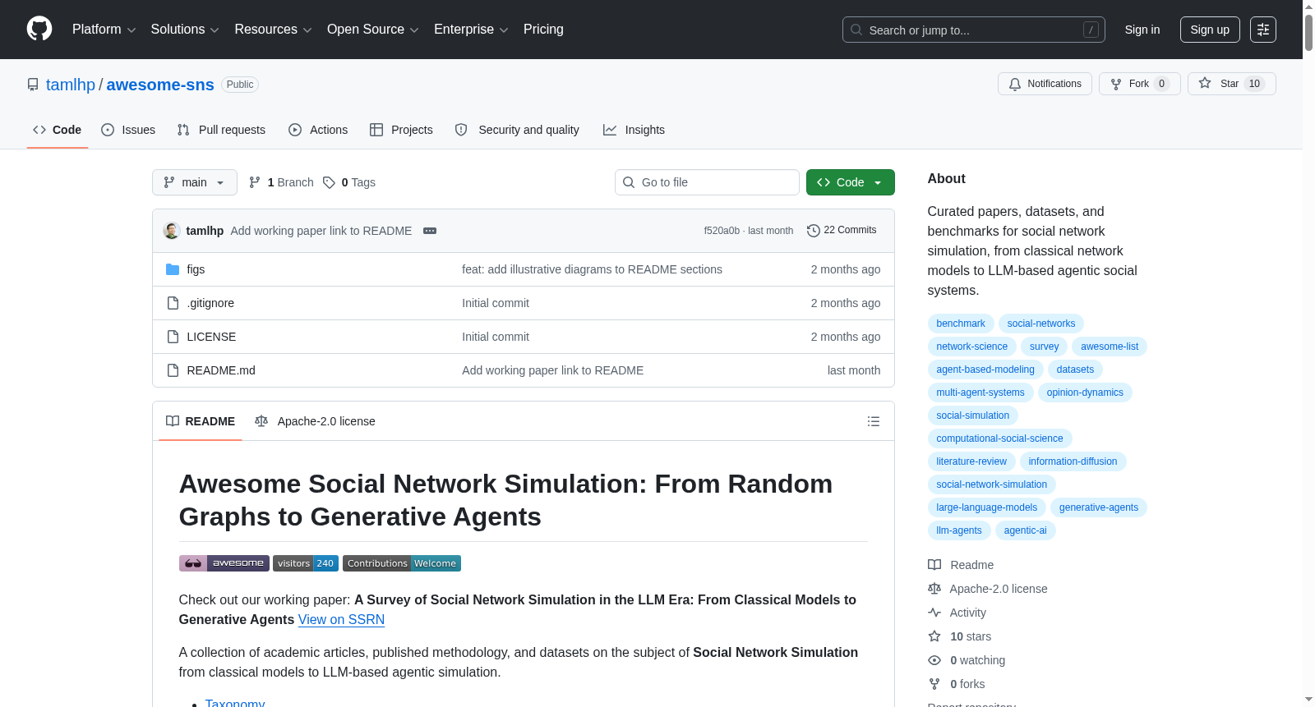Open the tamlhp owner profile link
Screen dimensions: 1315x707
point(71,85)
